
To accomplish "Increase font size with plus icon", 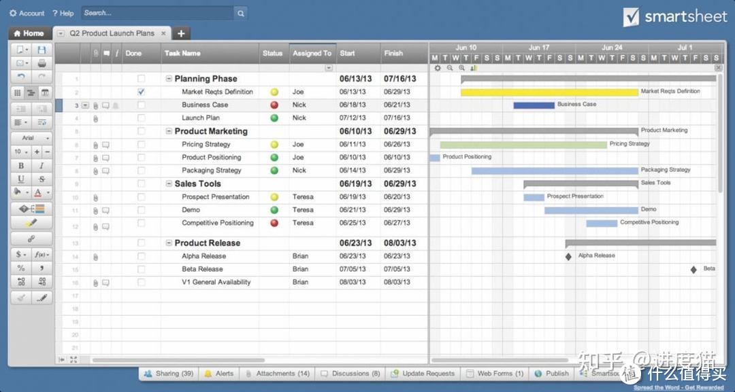I will [x=37, y=152].
